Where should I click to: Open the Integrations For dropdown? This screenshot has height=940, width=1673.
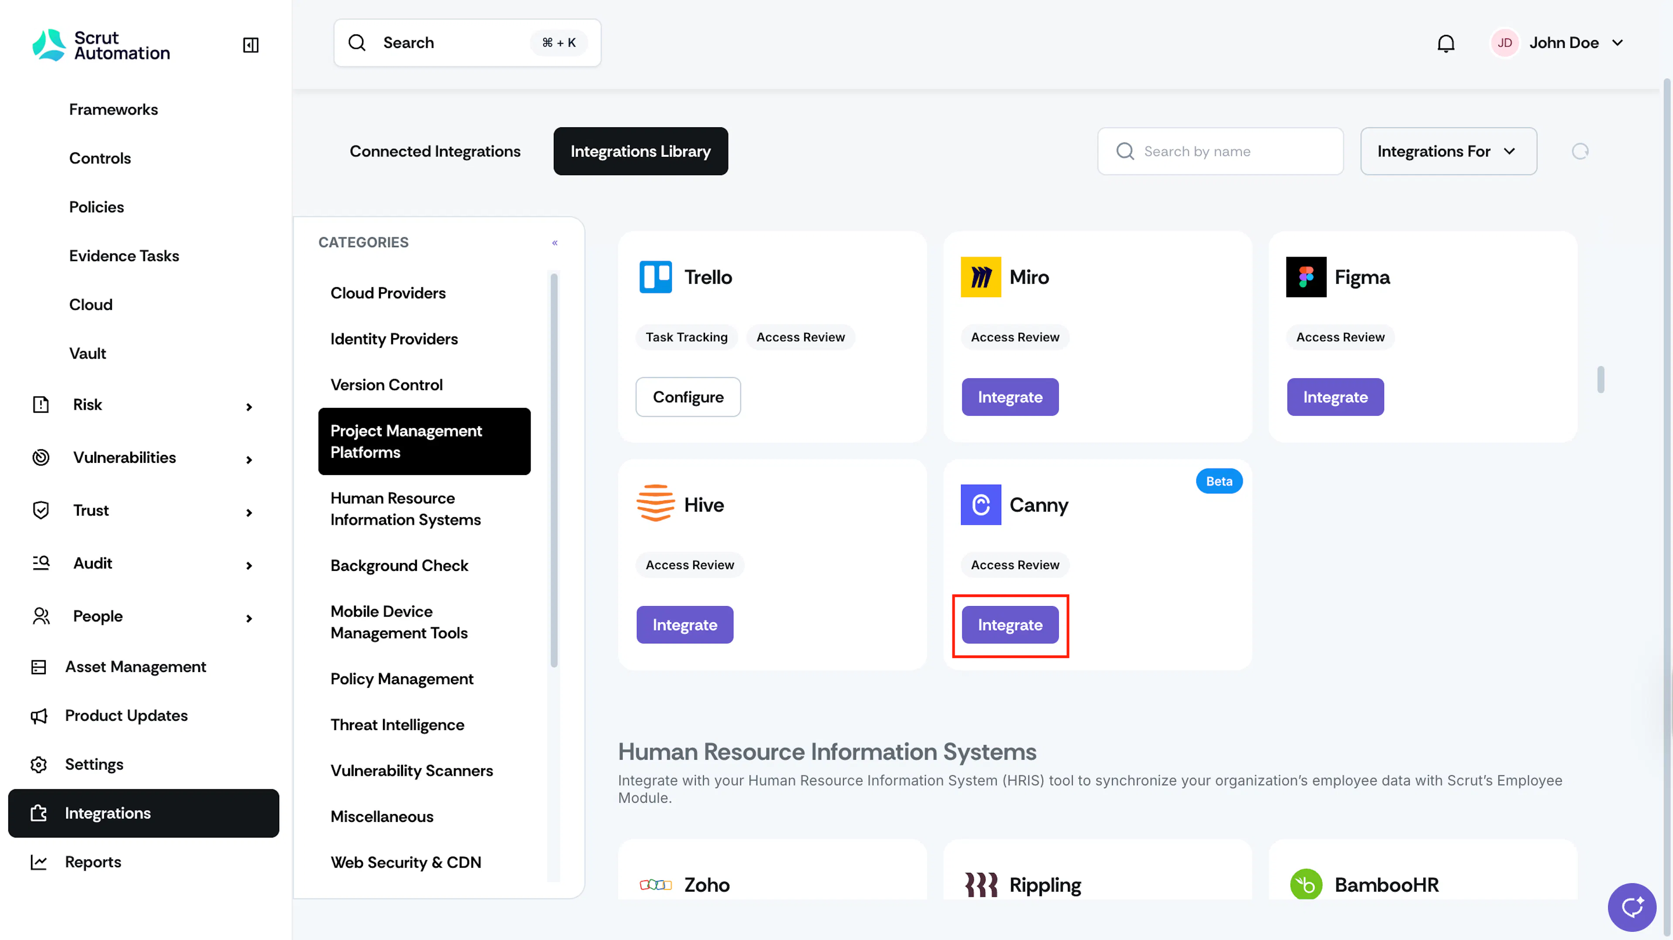[1448, 151]
